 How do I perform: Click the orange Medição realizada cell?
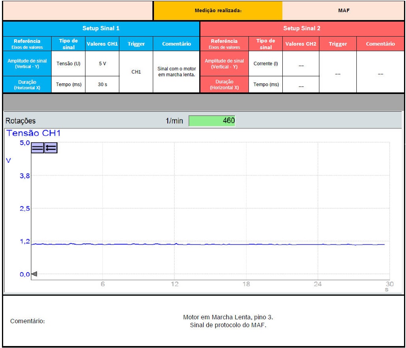click(218, 11)
